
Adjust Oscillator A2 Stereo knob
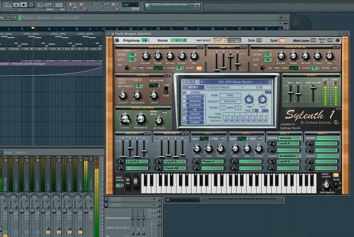[317, 56]
